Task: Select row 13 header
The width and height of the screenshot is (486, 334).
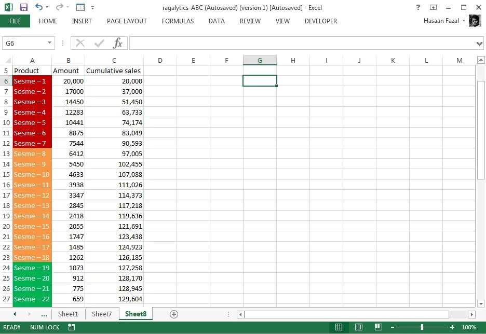Action: 6,154
